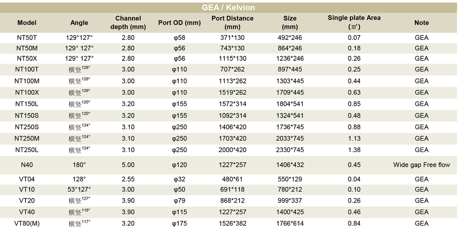The height and width of the screenshot is (240, 461).
Task: Click the 'GEA / Kelvion' table title
Action: 228,7
